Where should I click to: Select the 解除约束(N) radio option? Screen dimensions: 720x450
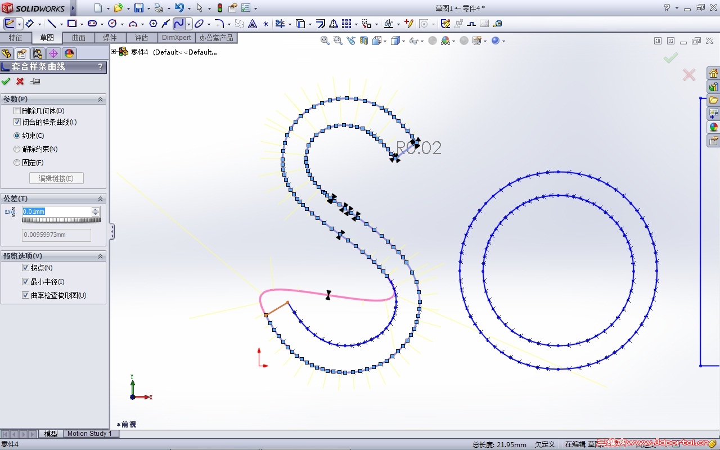pyautogui.click(x=17, y=149)
